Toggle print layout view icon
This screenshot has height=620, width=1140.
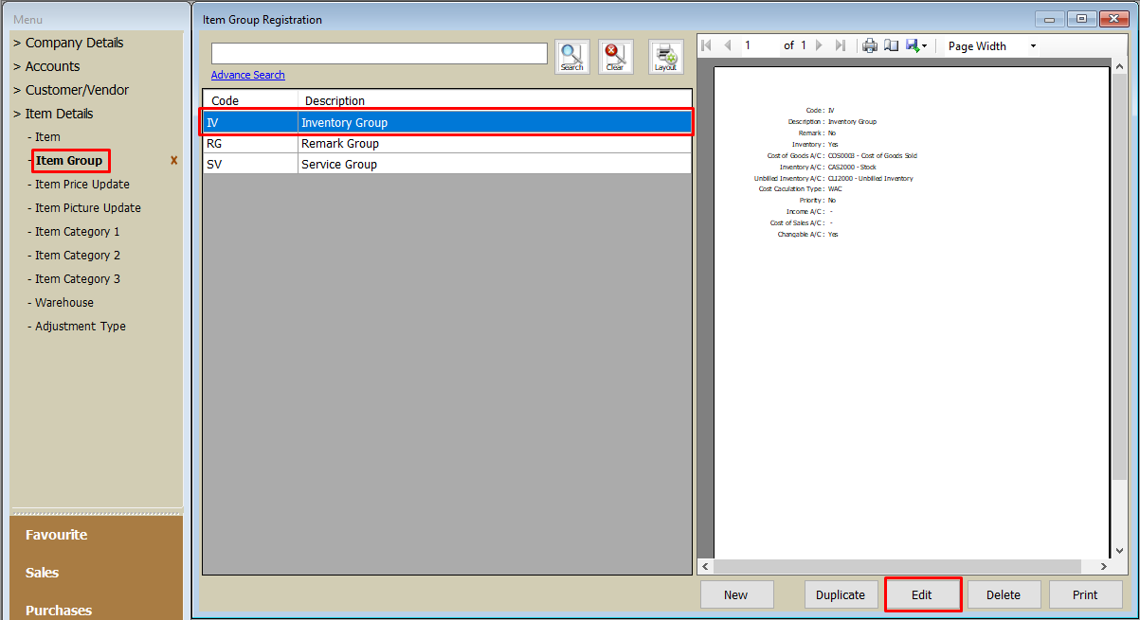tap(892, 45)
